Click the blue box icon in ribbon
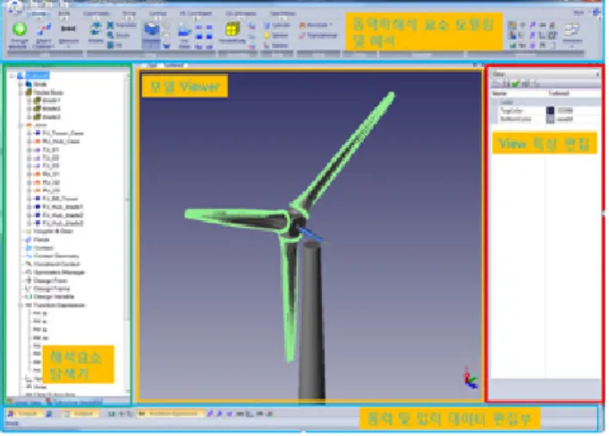The width and height of the screenshot is (609, 436). point(151,29)
